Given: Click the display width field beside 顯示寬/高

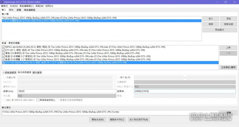Looking at the screenshot, I should [x=159, y=78].
